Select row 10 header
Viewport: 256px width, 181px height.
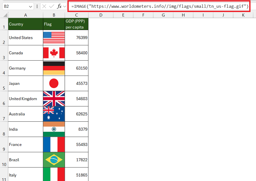coord(4,160)
